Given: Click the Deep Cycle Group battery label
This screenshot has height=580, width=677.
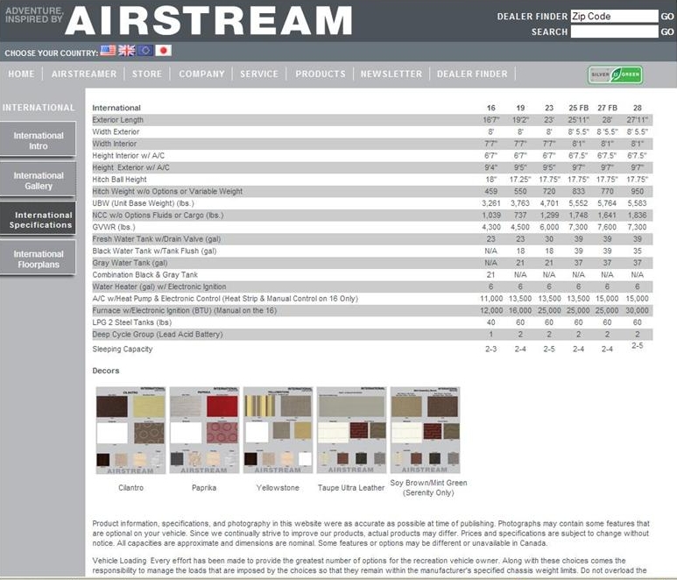Looking at the screenshot, I should point(157,335).
